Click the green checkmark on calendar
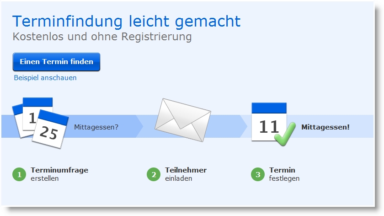Viewport: 384px width, 216px height. tap(285, 134)
